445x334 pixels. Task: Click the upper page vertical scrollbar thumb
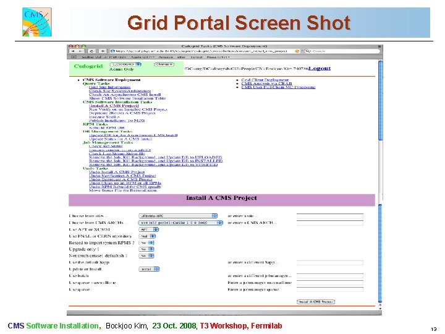coord(381,100)
